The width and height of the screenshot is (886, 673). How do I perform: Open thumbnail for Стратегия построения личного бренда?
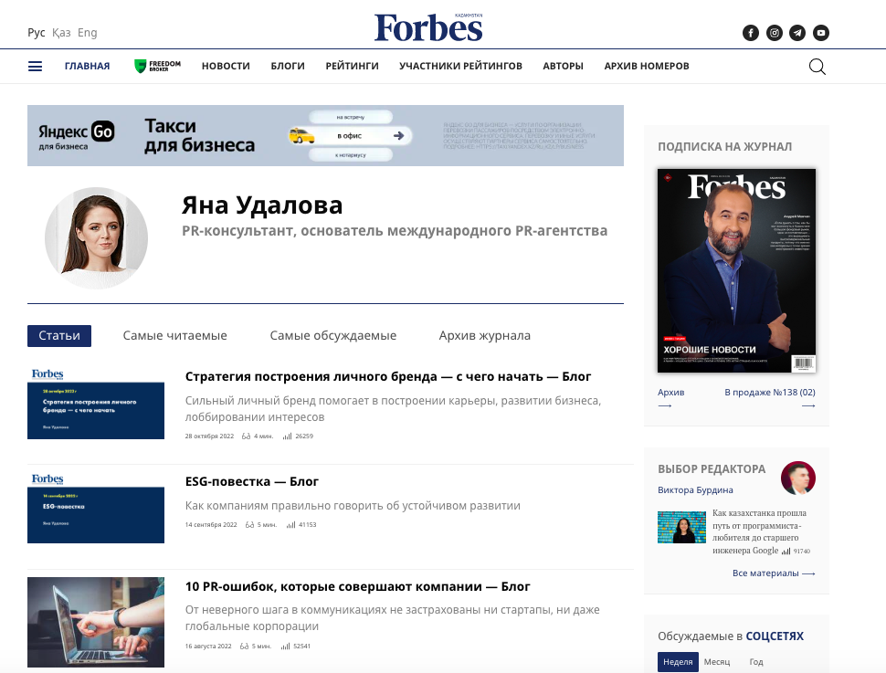click(96, 404)
